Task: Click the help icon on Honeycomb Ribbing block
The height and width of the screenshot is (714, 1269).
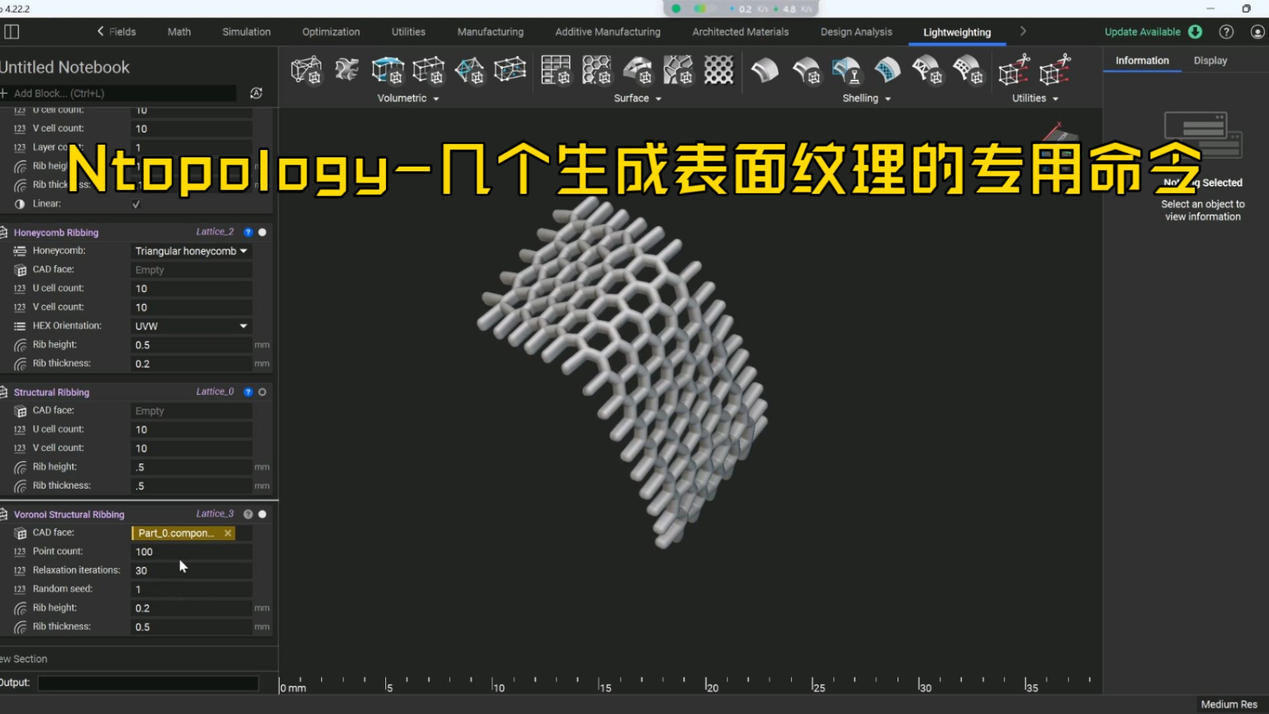Action: [x=248, y=232]
